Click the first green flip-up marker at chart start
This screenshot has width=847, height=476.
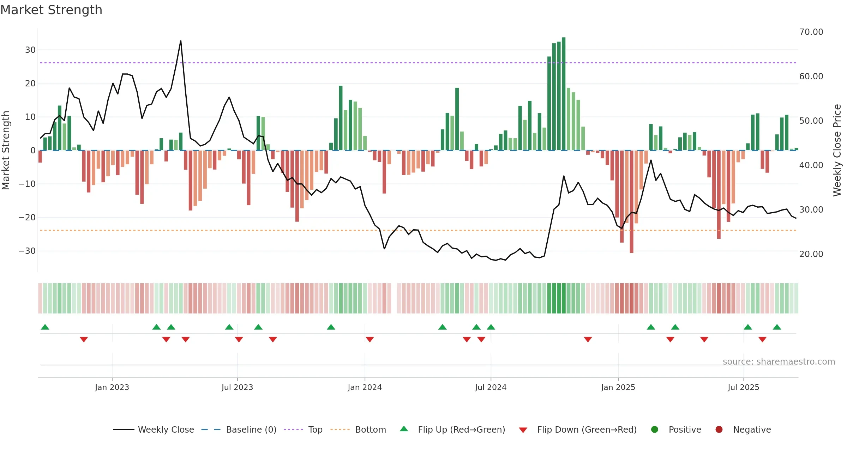click(x=45, y=327)
